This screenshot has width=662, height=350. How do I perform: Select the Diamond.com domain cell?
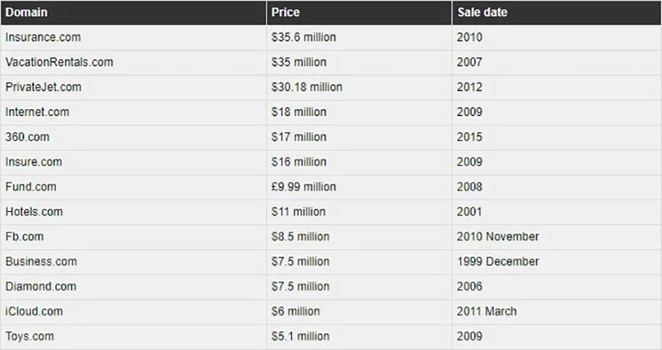click(x=41, y=287)
